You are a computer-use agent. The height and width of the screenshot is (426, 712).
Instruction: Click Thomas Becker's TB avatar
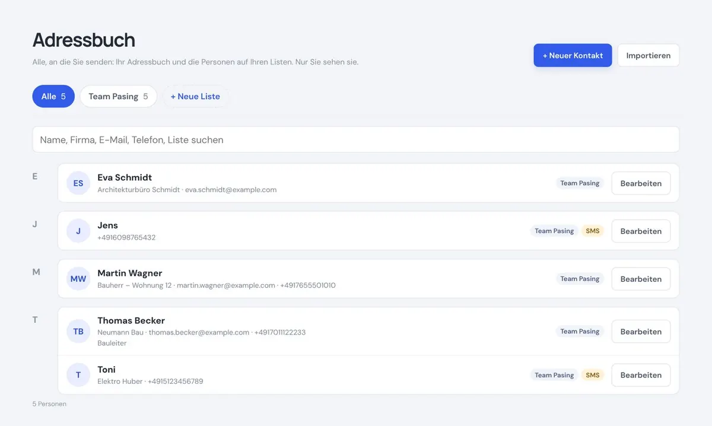pos(78,332)
